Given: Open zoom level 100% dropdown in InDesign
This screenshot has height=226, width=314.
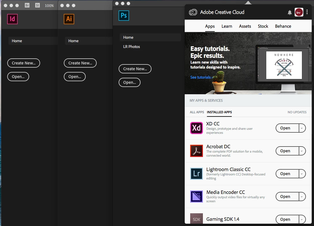Looking at the screenshot, I should point(49,5).
